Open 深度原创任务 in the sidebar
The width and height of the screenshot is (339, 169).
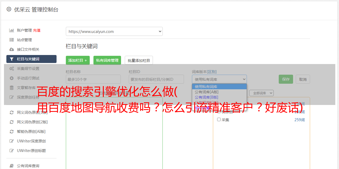(x=28, y=97)
